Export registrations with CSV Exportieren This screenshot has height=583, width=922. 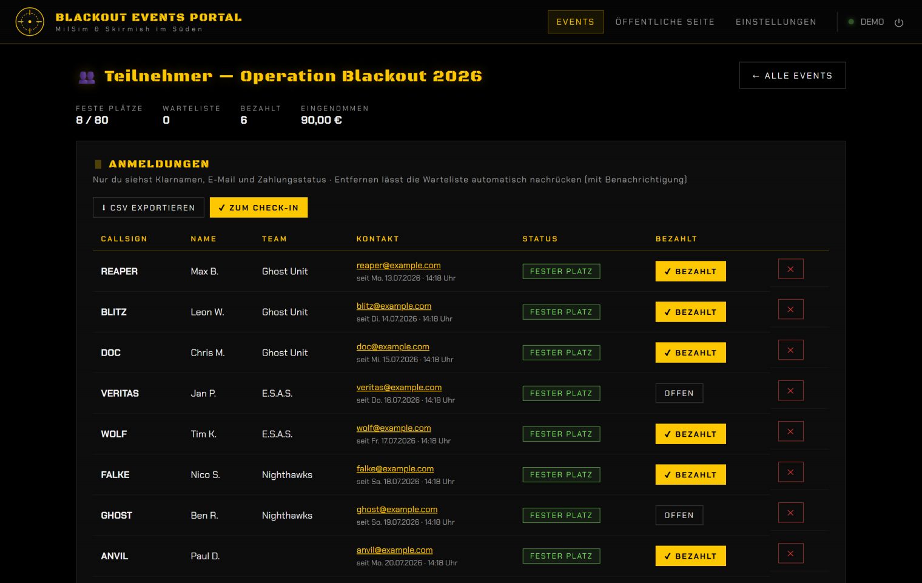pyautogui.click(x=148, y=207)
